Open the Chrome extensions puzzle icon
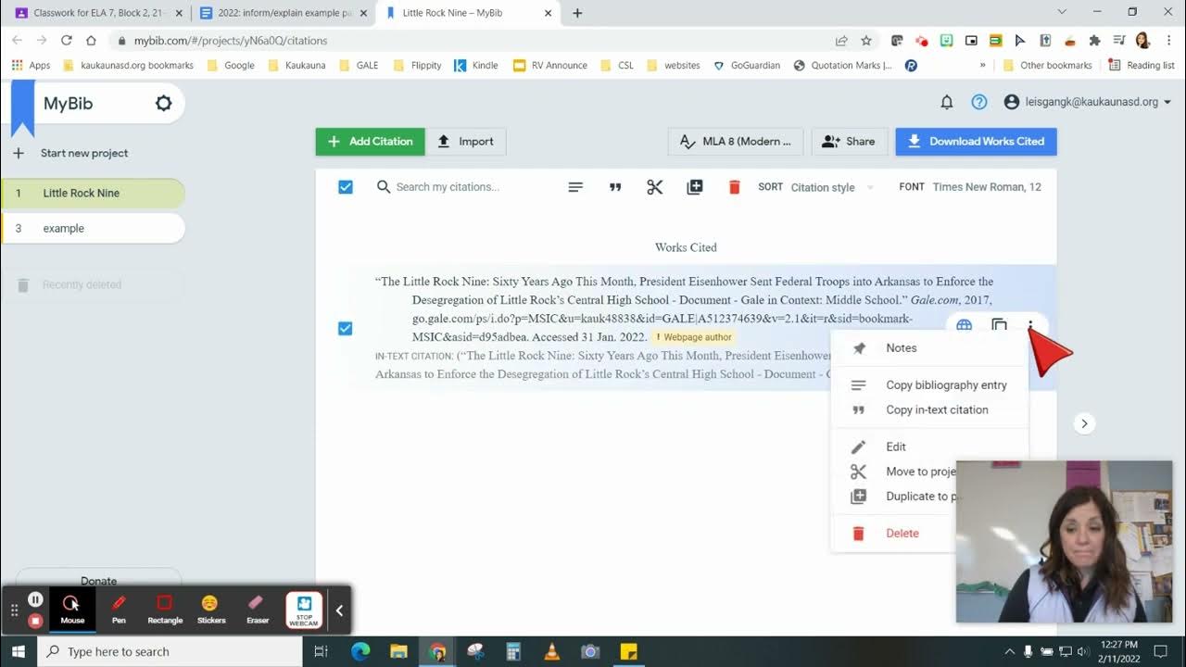The height and width of the screenshot is (667, 1186). click(x=1094, y=41)
